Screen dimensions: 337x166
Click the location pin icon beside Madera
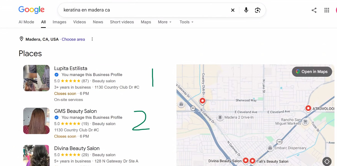tap(21, 39)
